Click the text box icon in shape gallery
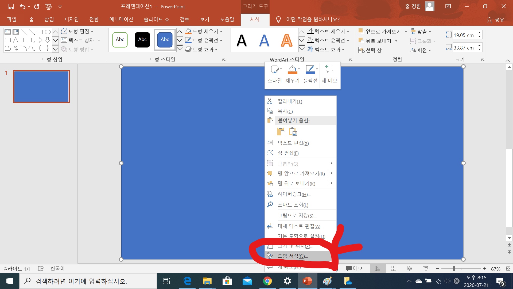This screenshot has width=513, height=289. point(7,32)
